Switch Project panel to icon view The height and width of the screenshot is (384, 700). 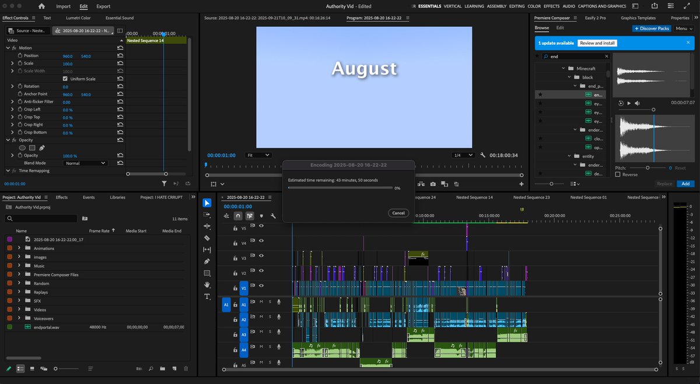tap(32, 368)
